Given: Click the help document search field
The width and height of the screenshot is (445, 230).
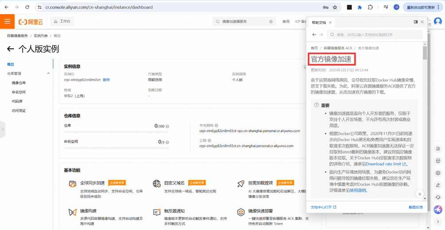Looking at the screenshot, I should coord(375,35).
